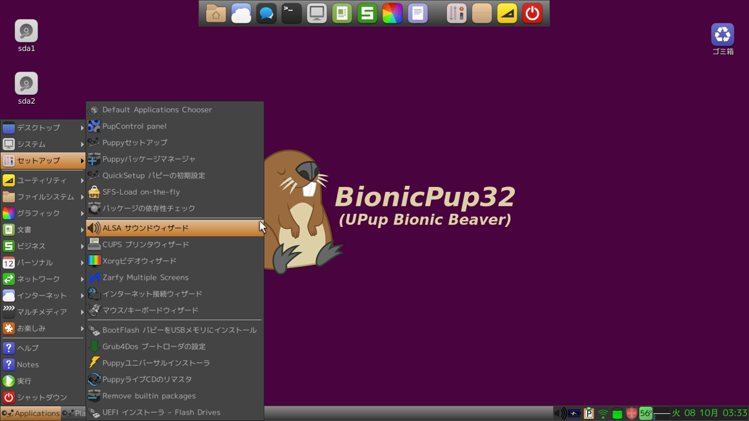Launch QuickSetup パピーの初期設定
Image resolution: width=749 pixels, height=421 pixels.
click(175, 175)
